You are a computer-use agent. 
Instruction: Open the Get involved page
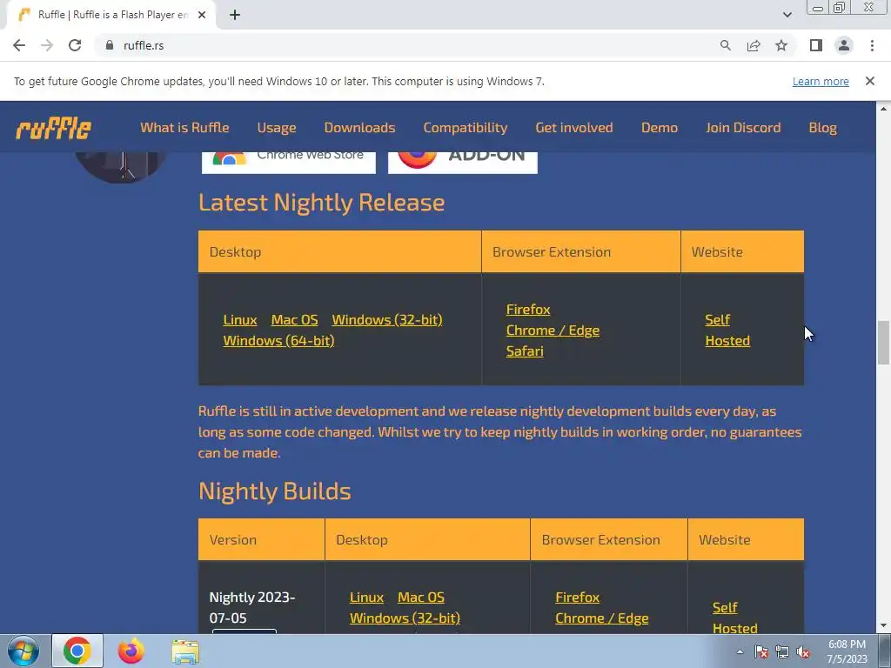tap(574, 127)
